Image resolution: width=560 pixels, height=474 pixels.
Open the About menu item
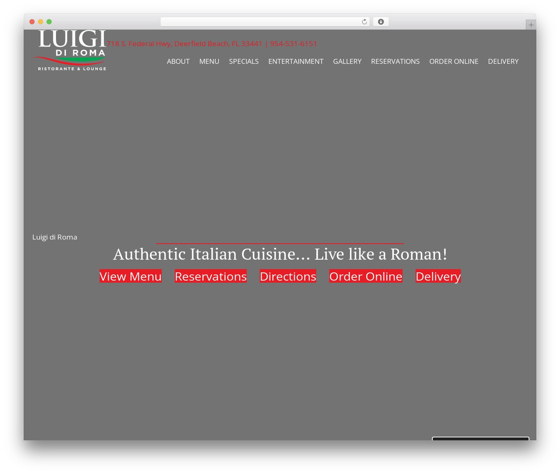click(178, 62)
